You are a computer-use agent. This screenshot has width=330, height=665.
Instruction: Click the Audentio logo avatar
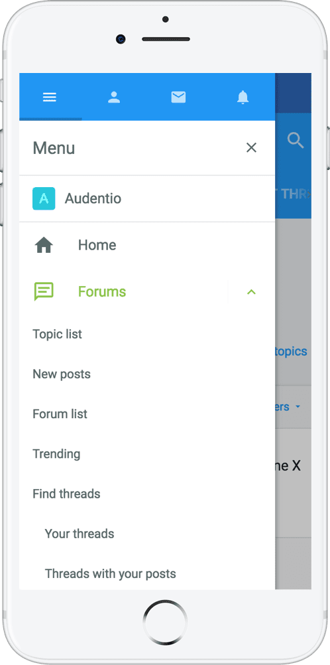point(44,198)
